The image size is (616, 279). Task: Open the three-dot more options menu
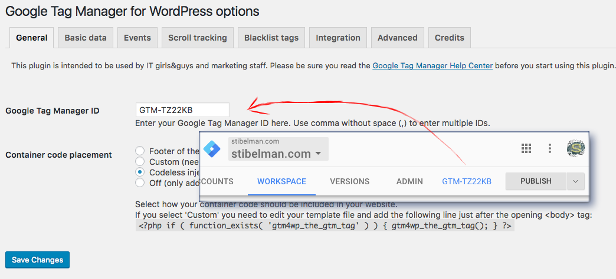[550, 148]
